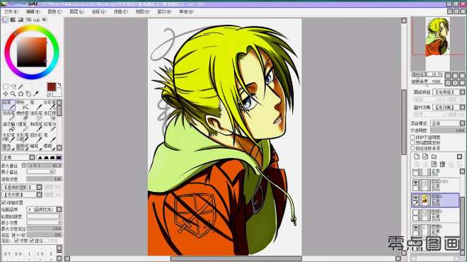This screenshot has width=467, height=262.
Task: Swap foreground and background colors arrow
Action: 59,85
